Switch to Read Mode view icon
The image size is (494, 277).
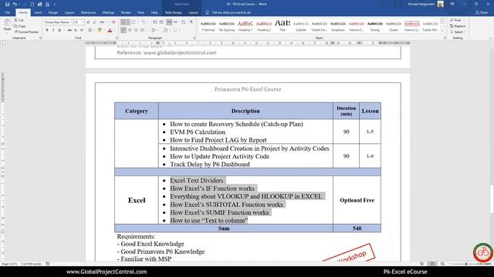pos(422,264)
